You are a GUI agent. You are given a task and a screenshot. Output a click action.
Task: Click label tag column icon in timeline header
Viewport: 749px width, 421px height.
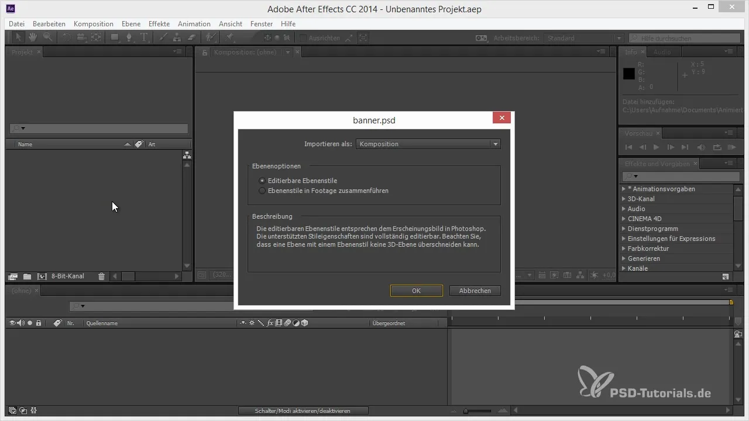tap(57, 323)
